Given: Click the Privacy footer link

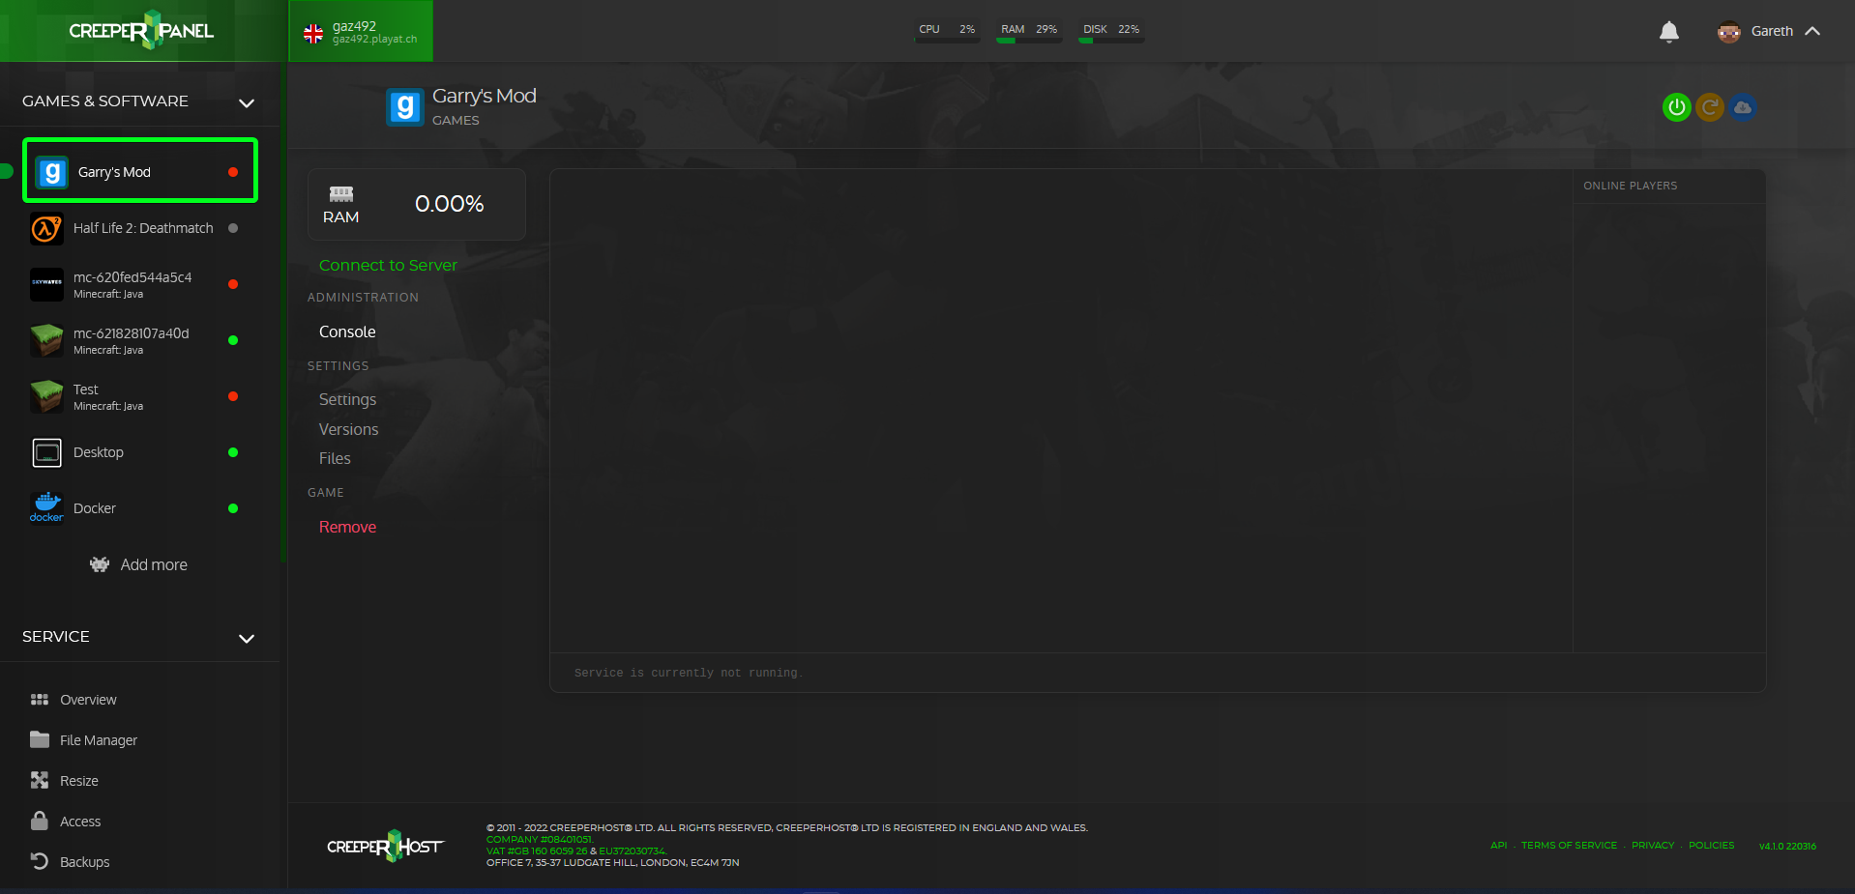Looking at the screenshot, I should click(1653, 846).
